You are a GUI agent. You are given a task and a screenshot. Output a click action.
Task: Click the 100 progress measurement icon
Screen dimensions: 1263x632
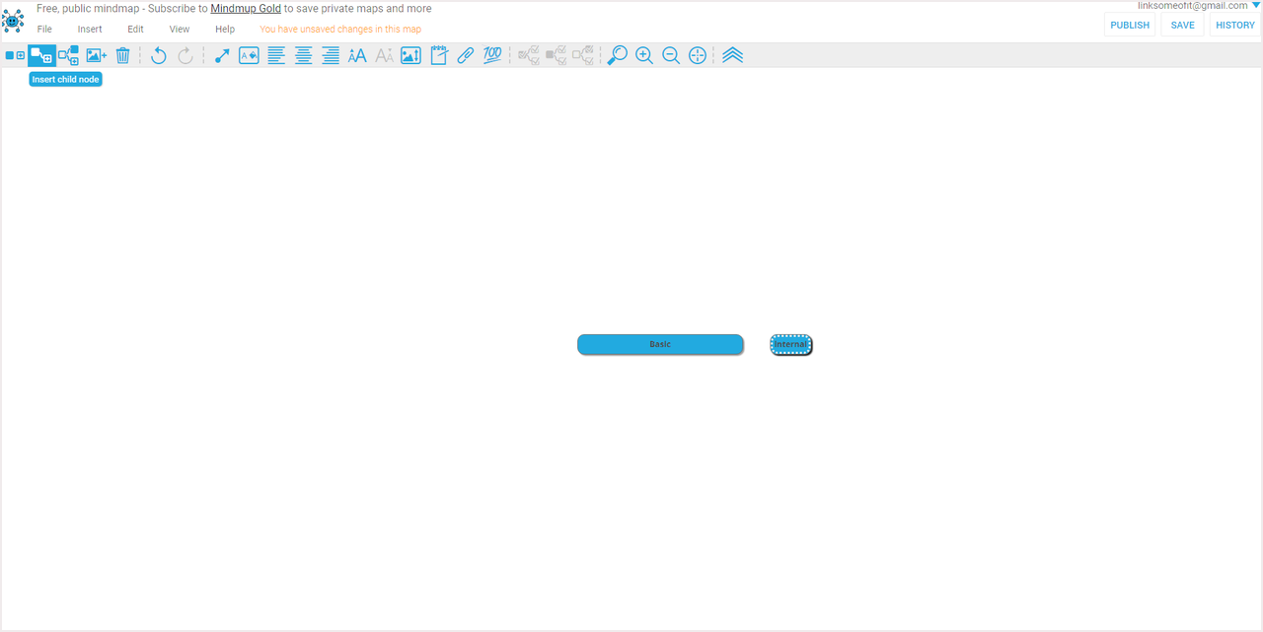click(x=492, y=55)
